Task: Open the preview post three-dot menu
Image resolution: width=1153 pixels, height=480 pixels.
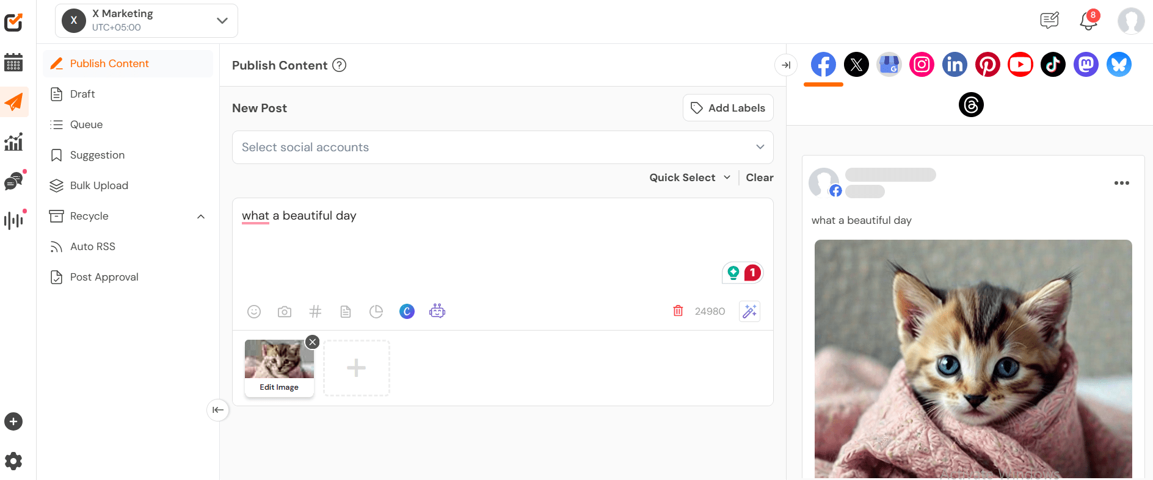Action: [x=1121, y=183]
